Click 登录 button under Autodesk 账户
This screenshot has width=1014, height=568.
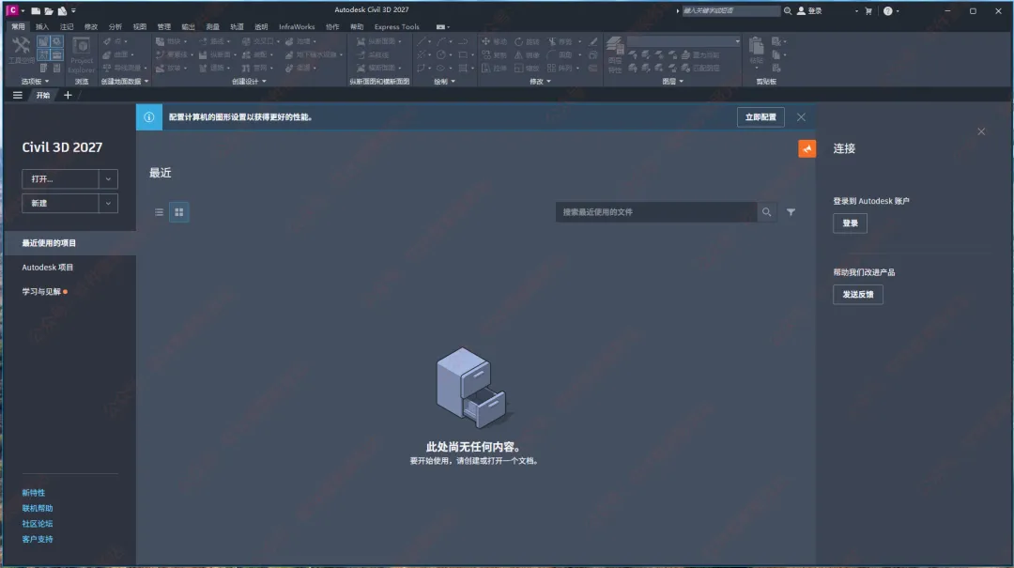850,223
